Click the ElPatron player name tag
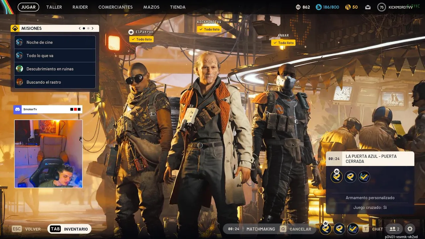425x239 pixels. coord(144,32)
